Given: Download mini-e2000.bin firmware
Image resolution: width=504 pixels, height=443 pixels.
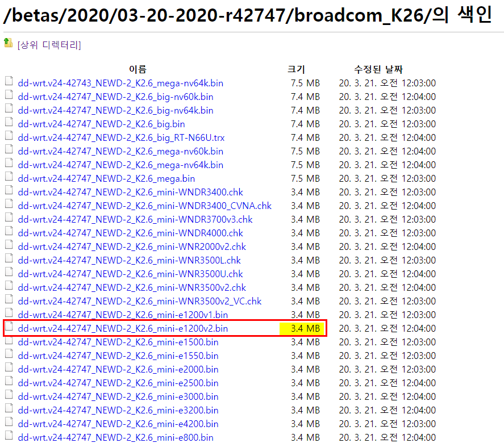Looking at the screenshot, I should pyautogui.click(x=118, y=369).
